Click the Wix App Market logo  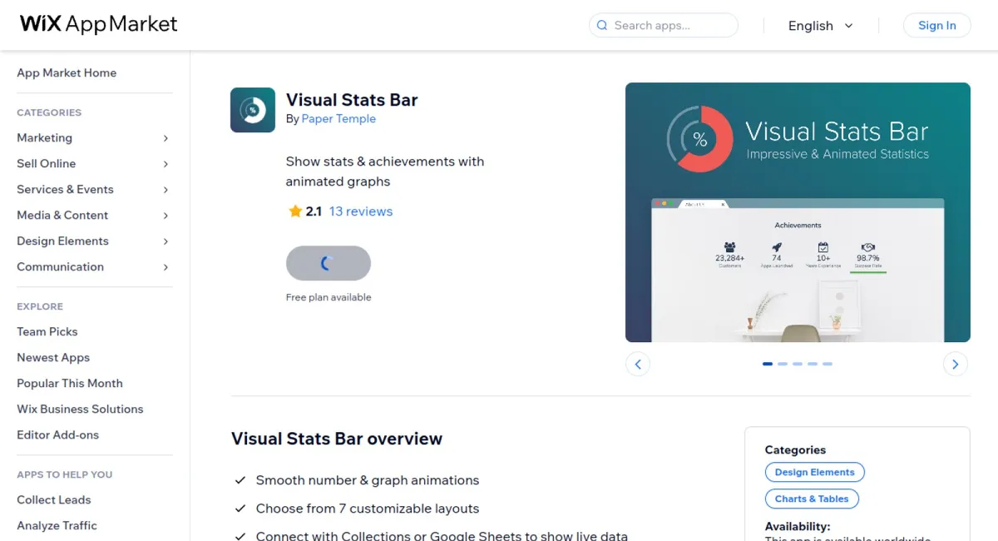pos(97,23)
